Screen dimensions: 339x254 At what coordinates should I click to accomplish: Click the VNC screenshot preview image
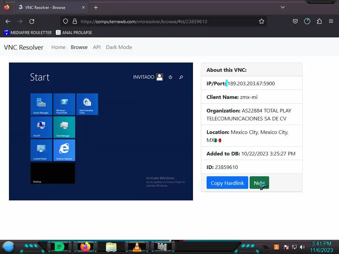101,131
